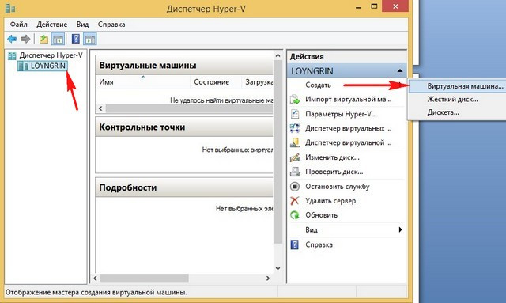Click the green Обновить refresh icon
This screenshot has width=506, height=303.
coord(295,215)
